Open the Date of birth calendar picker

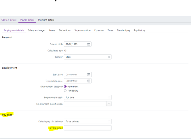point(89,44)
